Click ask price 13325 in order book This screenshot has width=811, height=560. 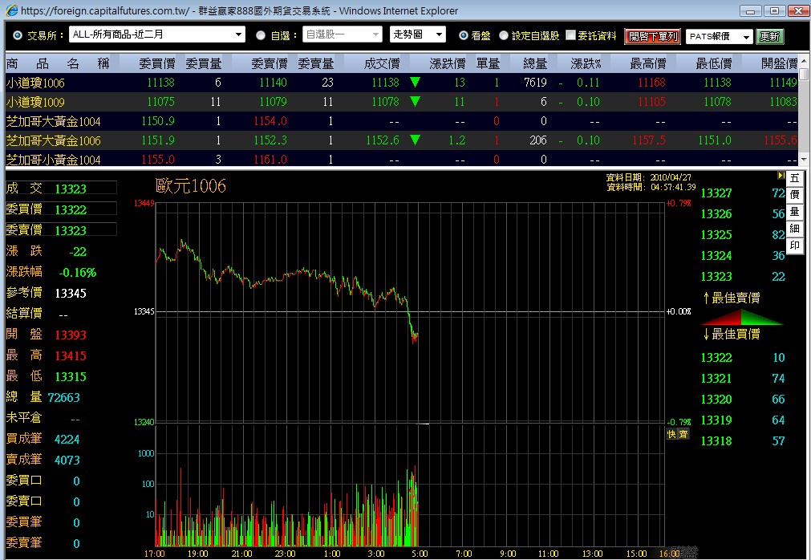[716, 235]
